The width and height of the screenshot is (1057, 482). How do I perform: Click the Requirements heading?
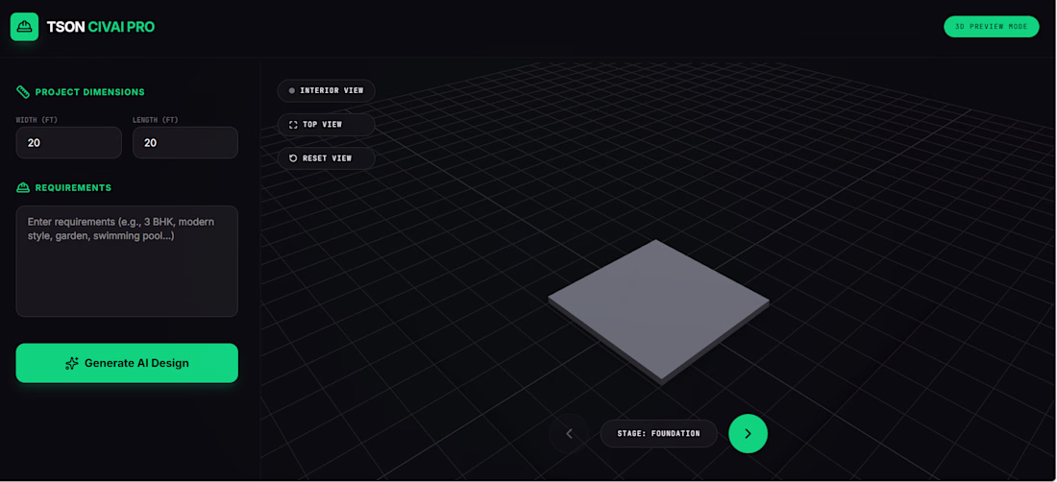coord(73,188)
